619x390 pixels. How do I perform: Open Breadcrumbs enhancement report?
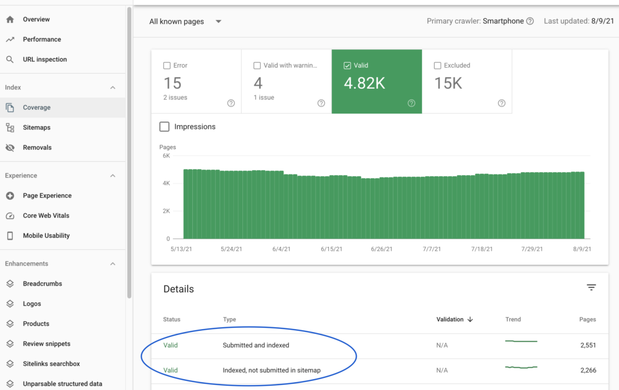63,284
